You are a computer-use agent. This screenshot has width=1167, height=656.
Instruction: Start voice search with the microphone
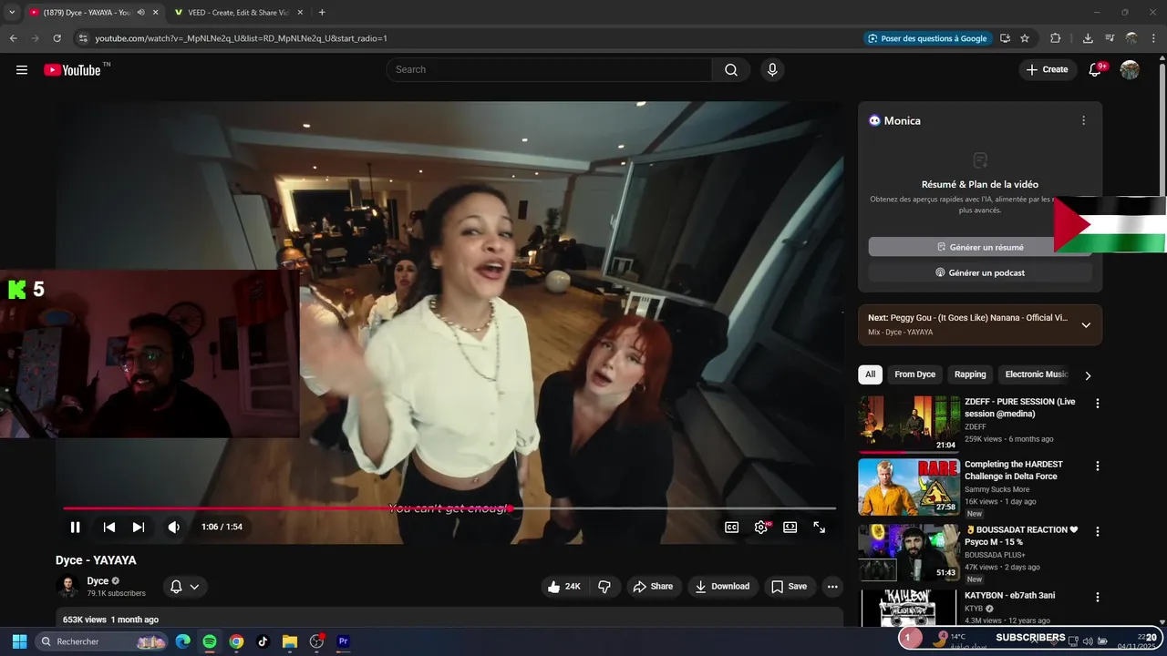[772, 70]
